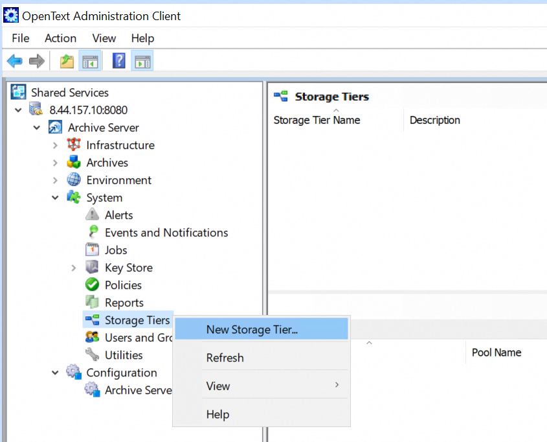Select the Alerts tree label
This screenshot has height=442, width=547.
coord(118,215)
